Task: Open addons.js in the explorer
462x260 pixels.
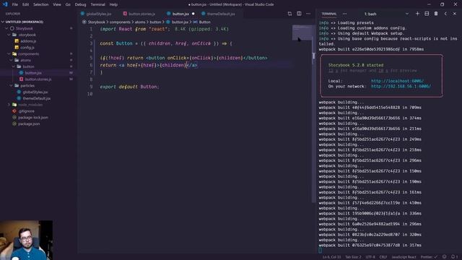Action: coord(28,41)
